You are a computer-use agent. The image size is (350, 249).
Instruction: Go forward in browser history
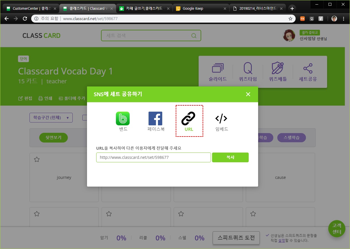point(16,19)
